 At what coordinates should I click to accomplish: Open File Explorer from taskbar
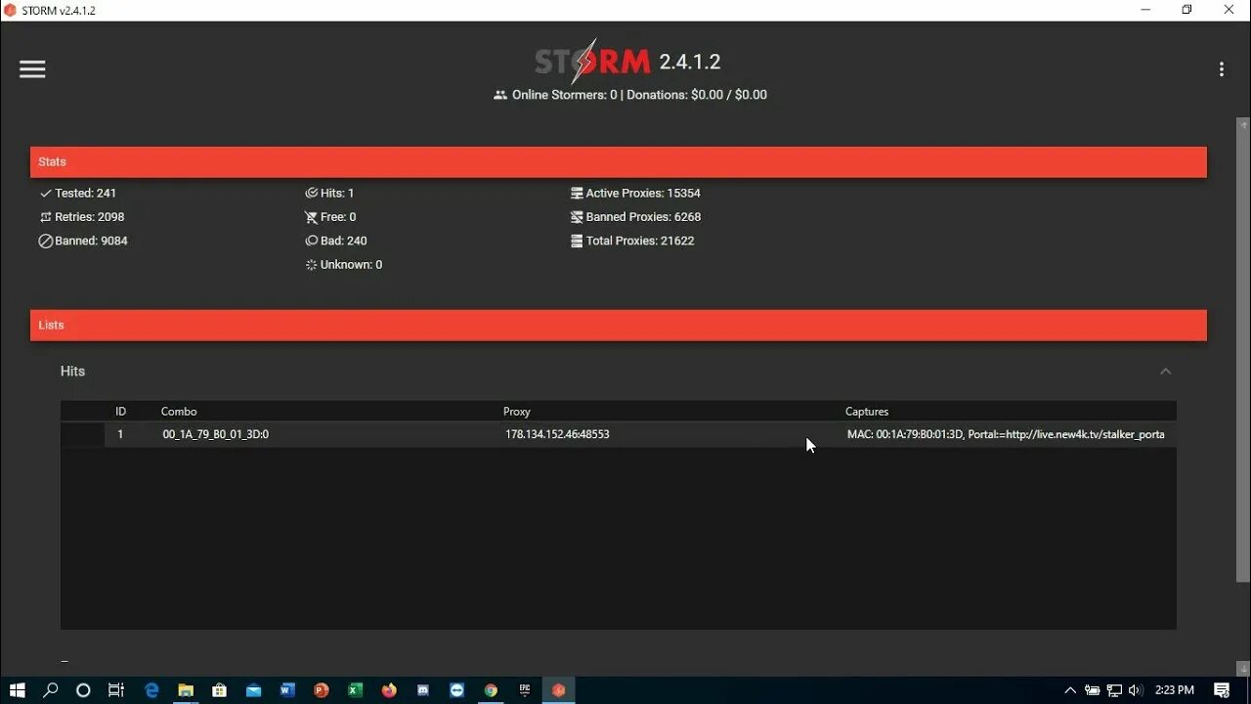pyautogui.click(x=186, y=690)
